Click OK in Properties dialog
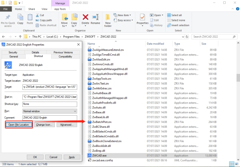Image resolution: width=240 pixels, height=167 pixels. pyautogui.click(x=35, y=157)
